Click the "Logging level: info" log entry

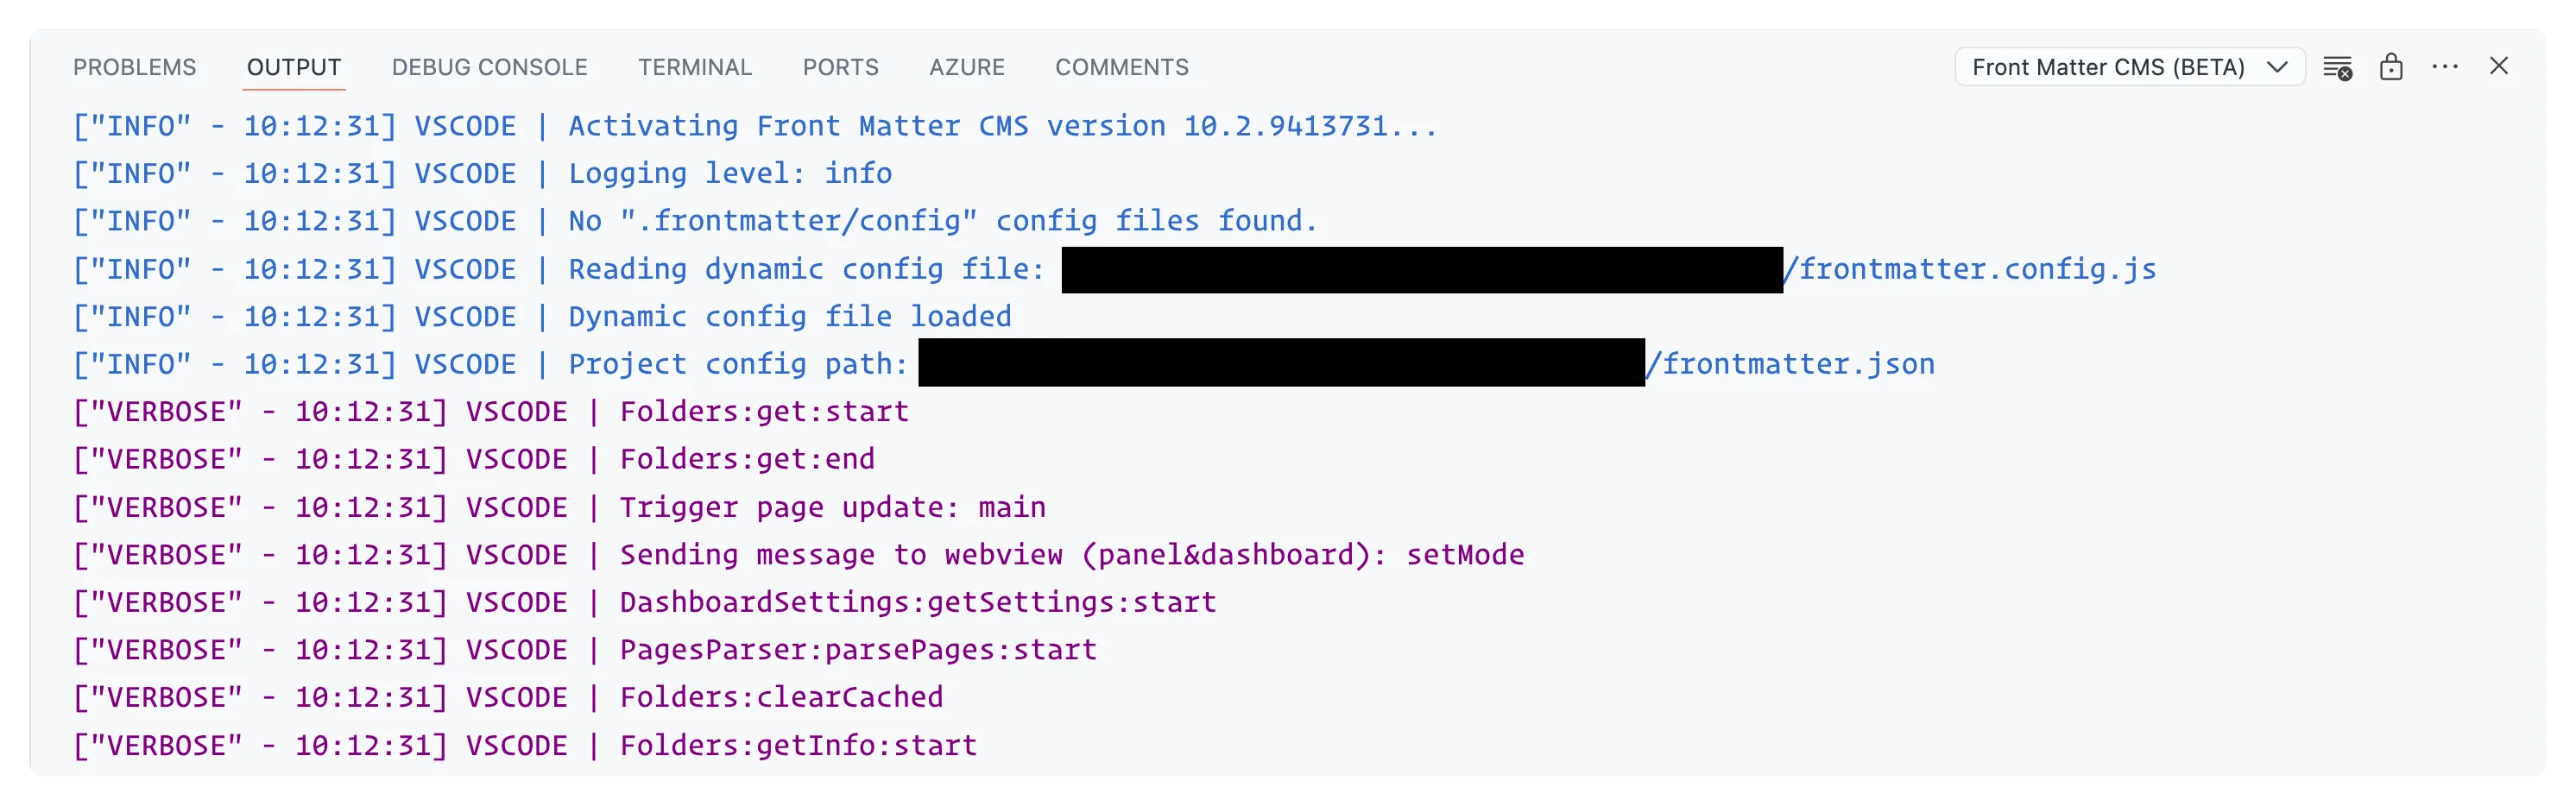[x=730, y=174]
